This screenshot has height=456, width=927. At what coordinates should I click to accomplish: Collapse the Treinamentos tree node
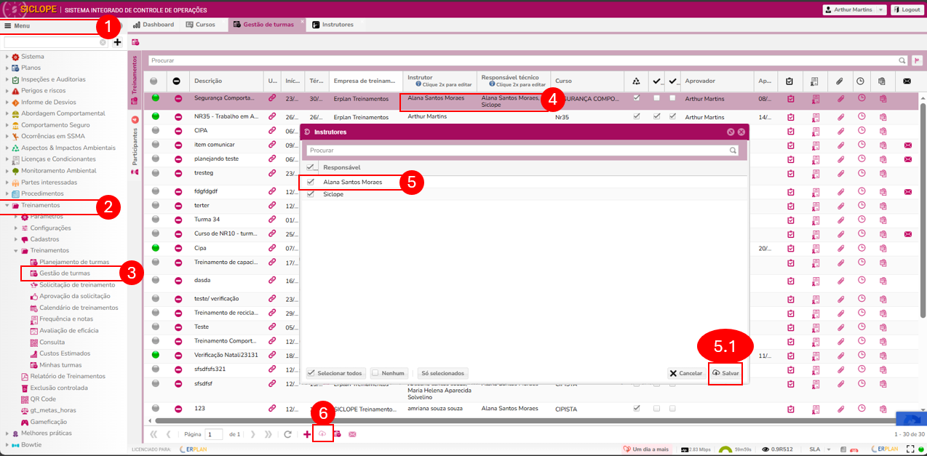(7, 205)
